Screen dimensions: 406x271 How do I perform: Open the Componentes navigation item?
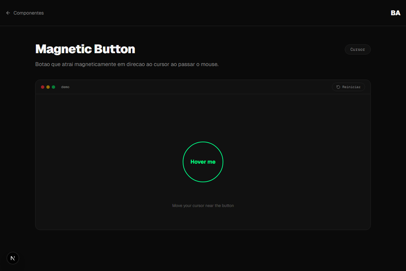tap(28, 13)
